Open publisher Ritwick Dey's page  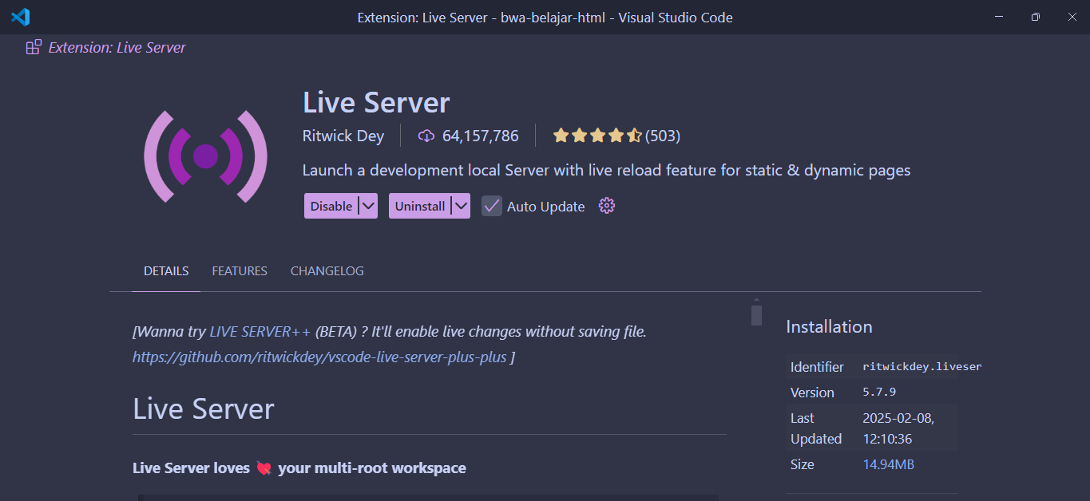tap(343, 136)
